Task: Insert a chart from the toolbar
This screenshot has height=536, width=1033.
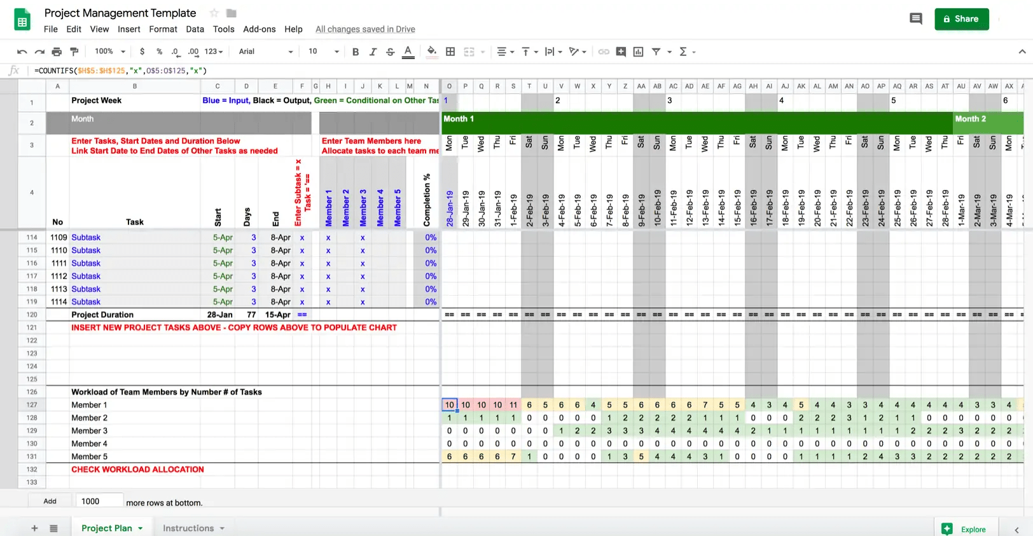Action: pyautogui.click(x=638, y=52)
